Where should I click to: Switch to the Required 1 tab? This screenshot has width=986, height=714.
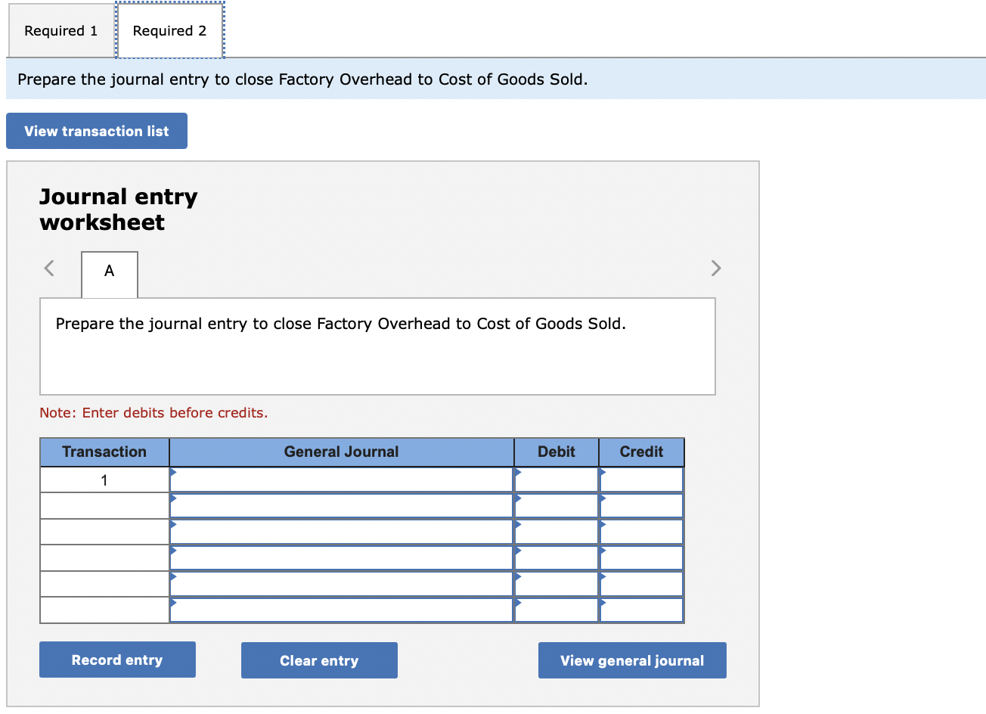click(x=60, y=30)
